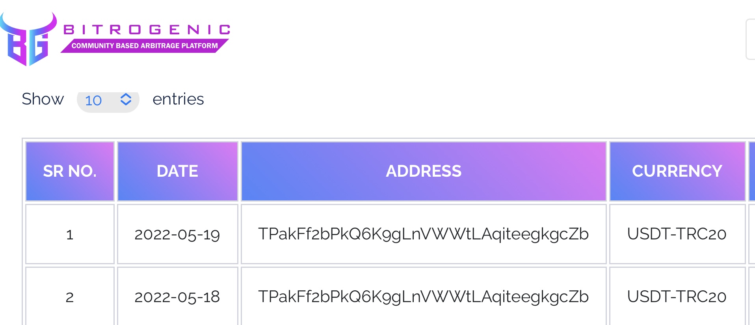Click the partially visible box at top right
This screenshot has width=755, height=325.
pyautogui.click(x=750, y=39)
